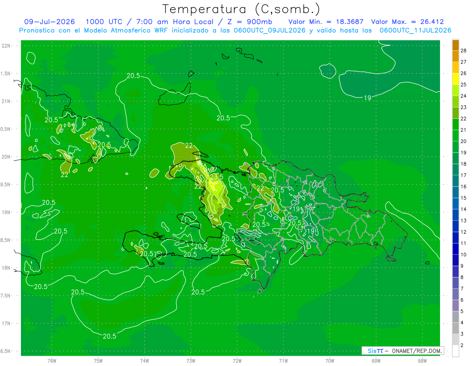
Task: Click "Valor Max. = 26.412" readout
Action: coord(407,22)
